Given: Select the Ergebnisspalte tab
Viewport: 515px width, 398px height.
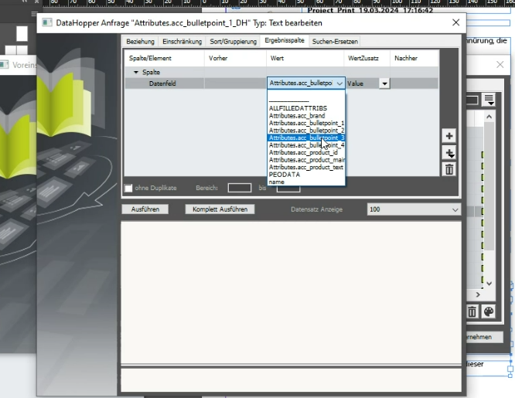Looking at the screenshot, I should [285, 41].
